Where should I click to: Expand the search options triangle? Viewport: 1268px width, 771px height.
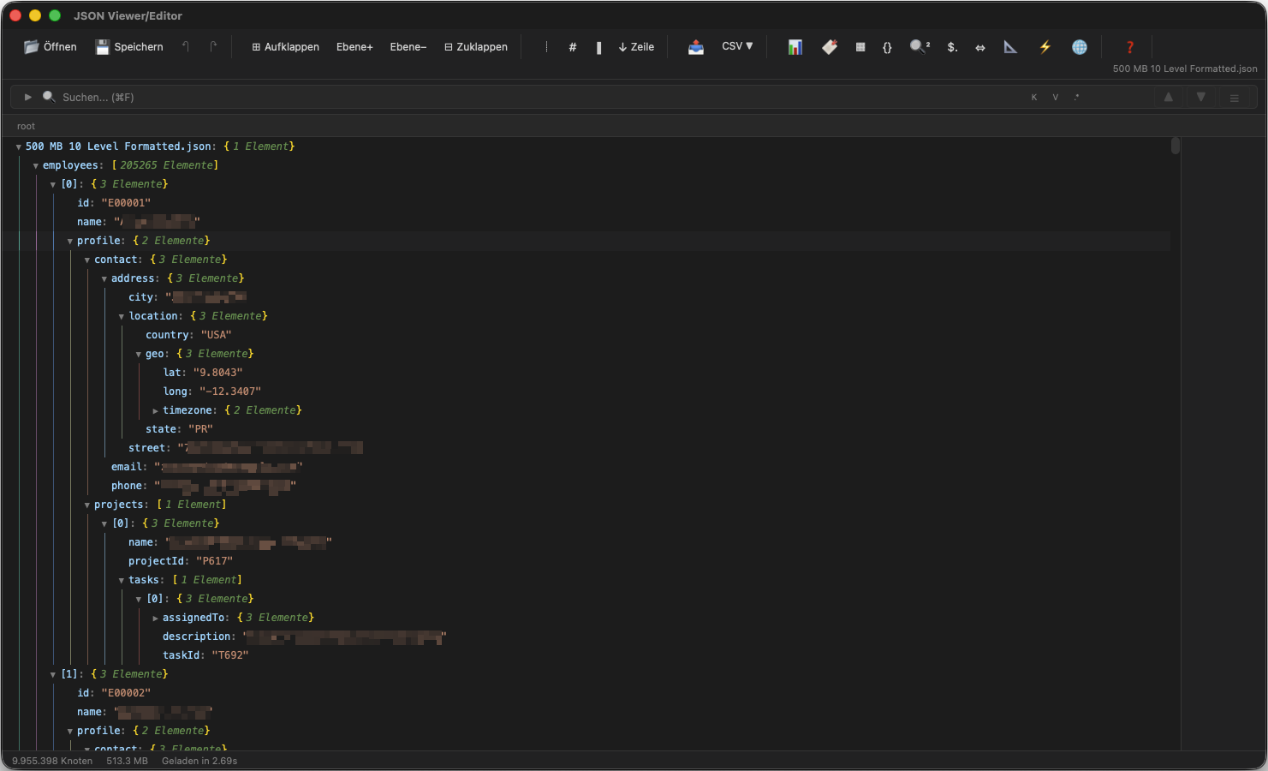click(x=27, y=97)
